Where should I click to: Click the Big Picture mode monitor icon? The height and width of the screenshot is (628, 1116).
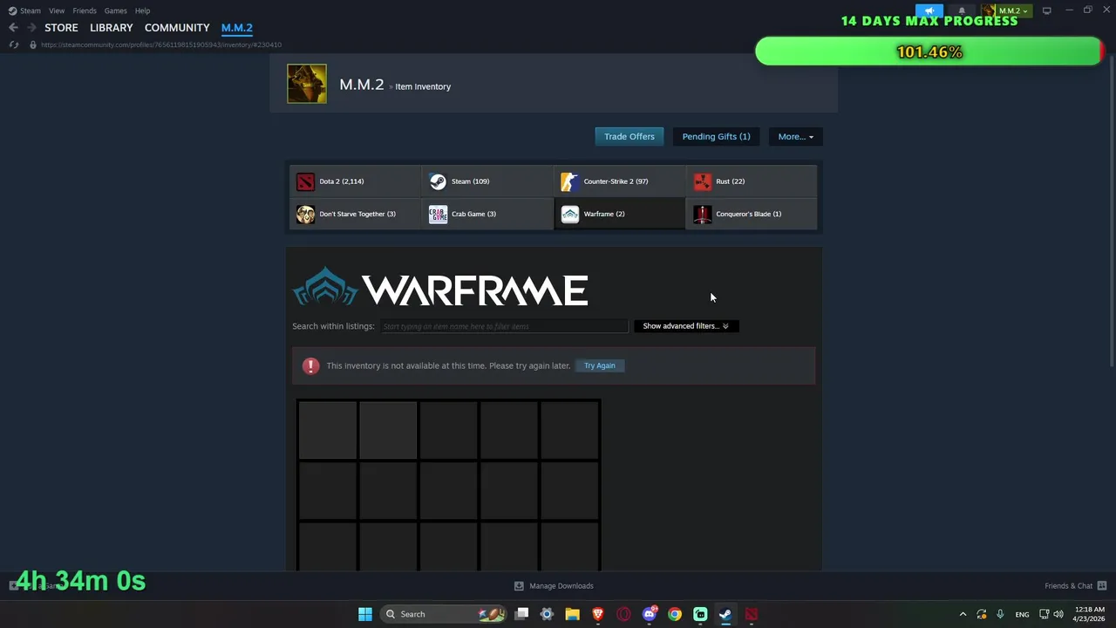click(1047, 10)
